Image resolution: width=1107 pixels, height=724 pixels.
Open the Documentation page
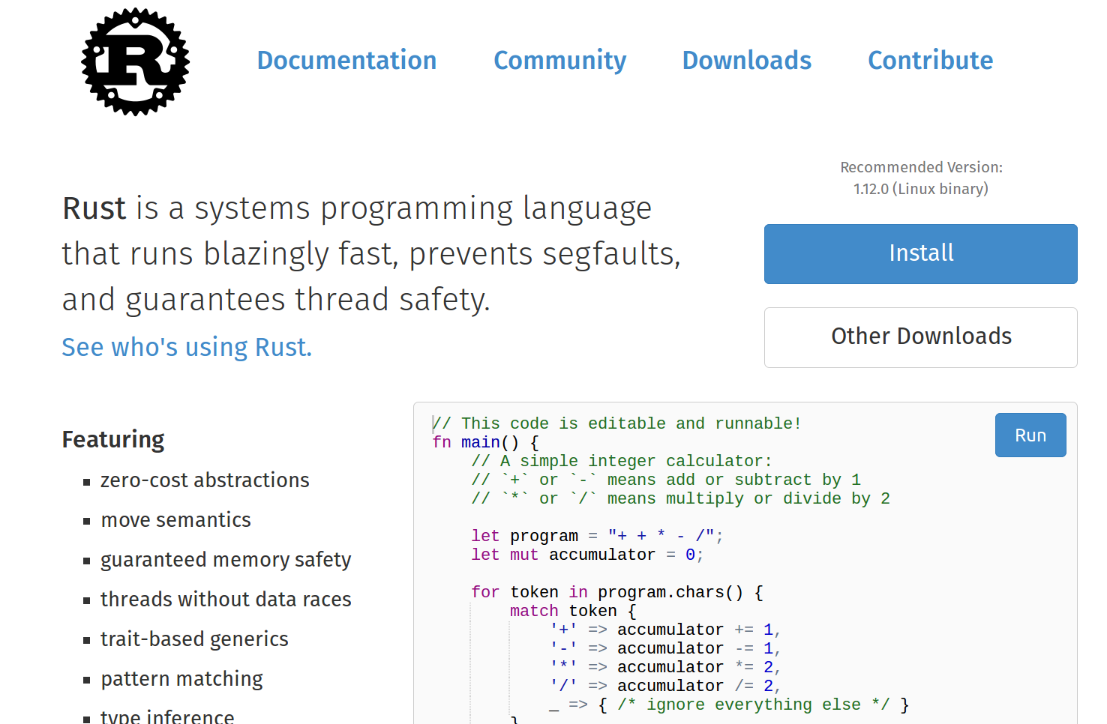346,60
